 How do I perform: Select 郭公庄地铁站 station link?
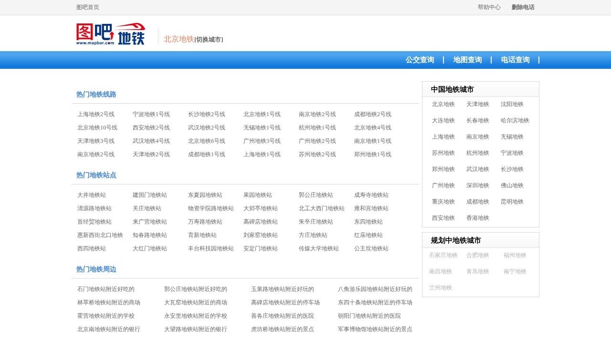[x=316, y=195]
